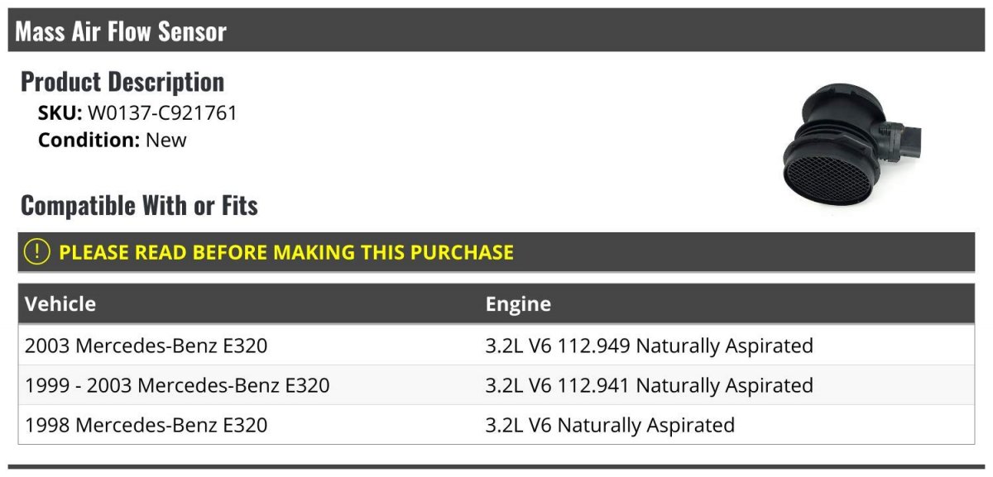Click the Engine column header
The height and width of the screenshot is (477, 993).
click(x=518, y=304)
